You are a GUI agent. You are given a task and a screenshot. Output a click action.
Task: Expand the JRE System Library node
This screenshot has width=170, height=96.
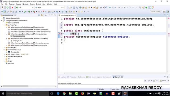tap(4, 54)
